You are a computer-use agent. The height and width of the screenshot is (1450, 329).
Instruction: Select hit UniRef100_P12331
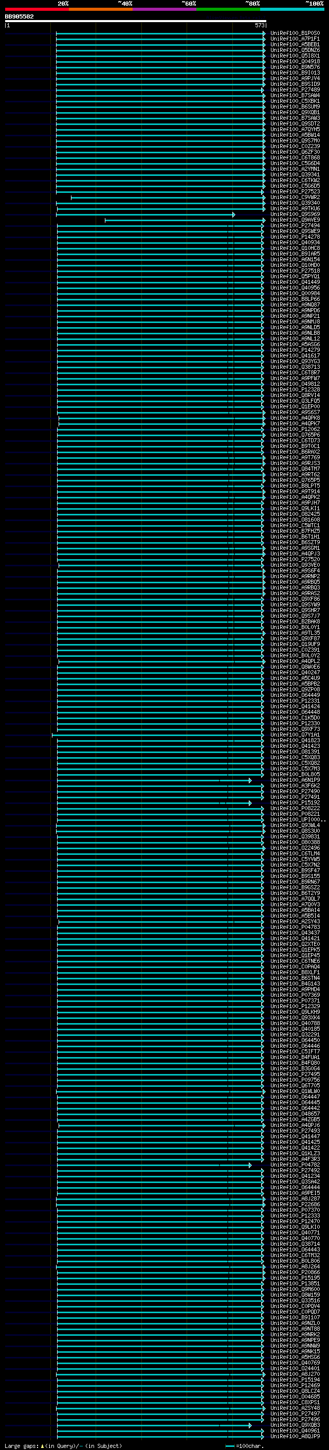[x=295, y=701]
